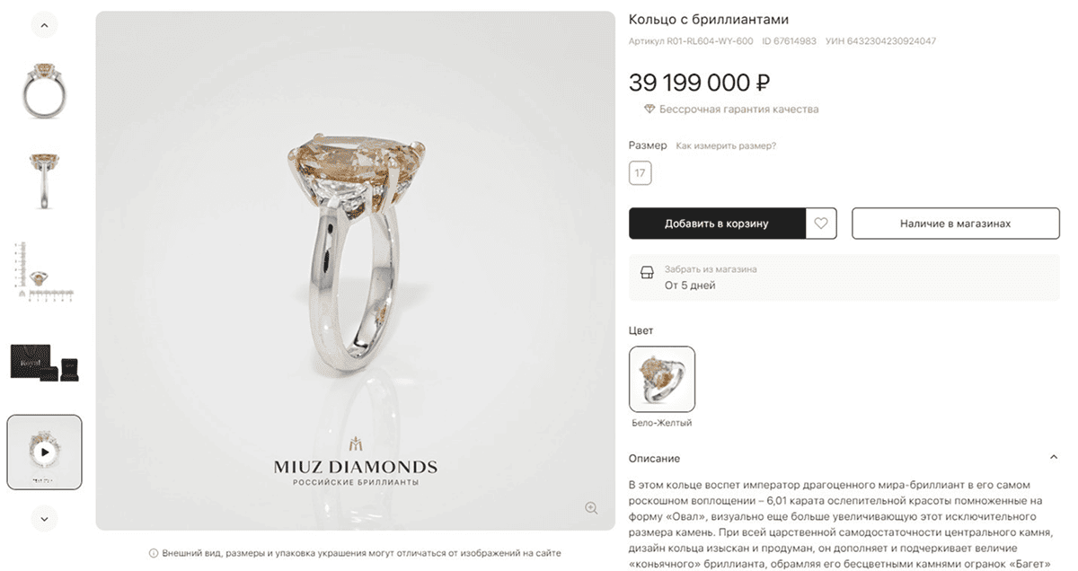Click the info icon below the product image

point(154,553)
